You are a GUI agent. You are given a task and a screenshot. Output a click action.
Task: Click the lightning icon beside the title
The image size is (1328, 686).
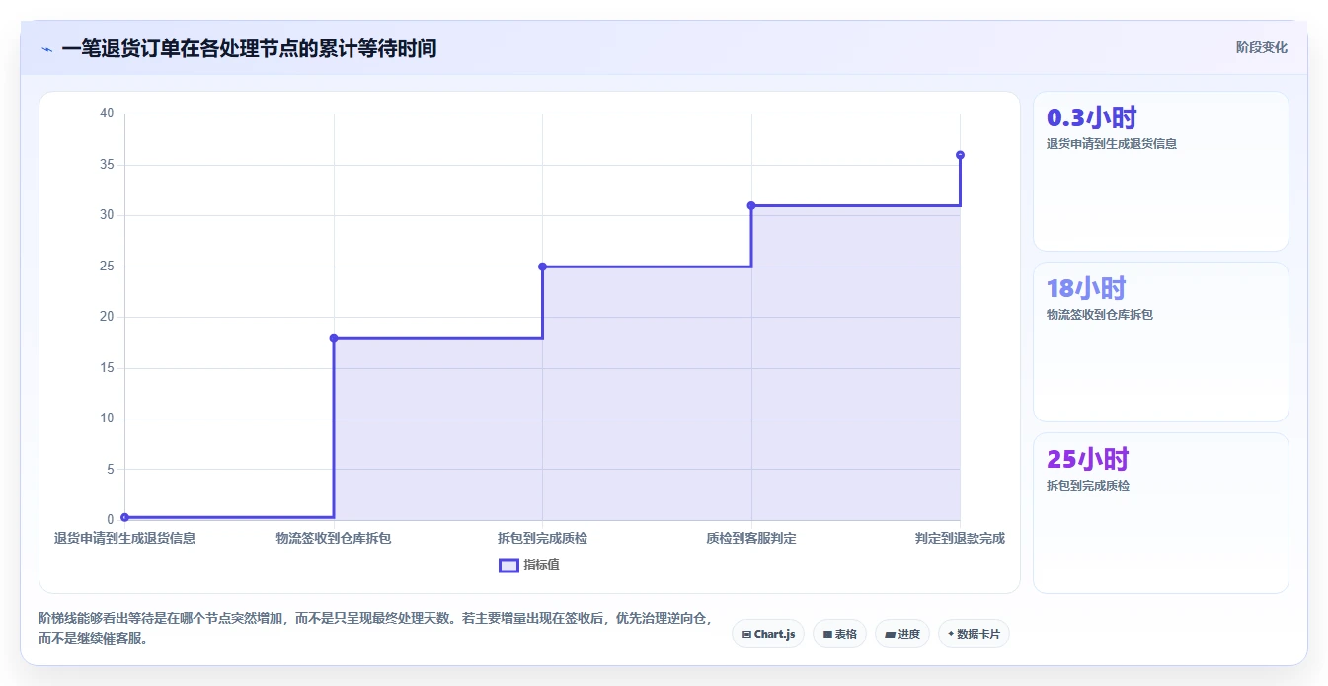pos(47,49)
